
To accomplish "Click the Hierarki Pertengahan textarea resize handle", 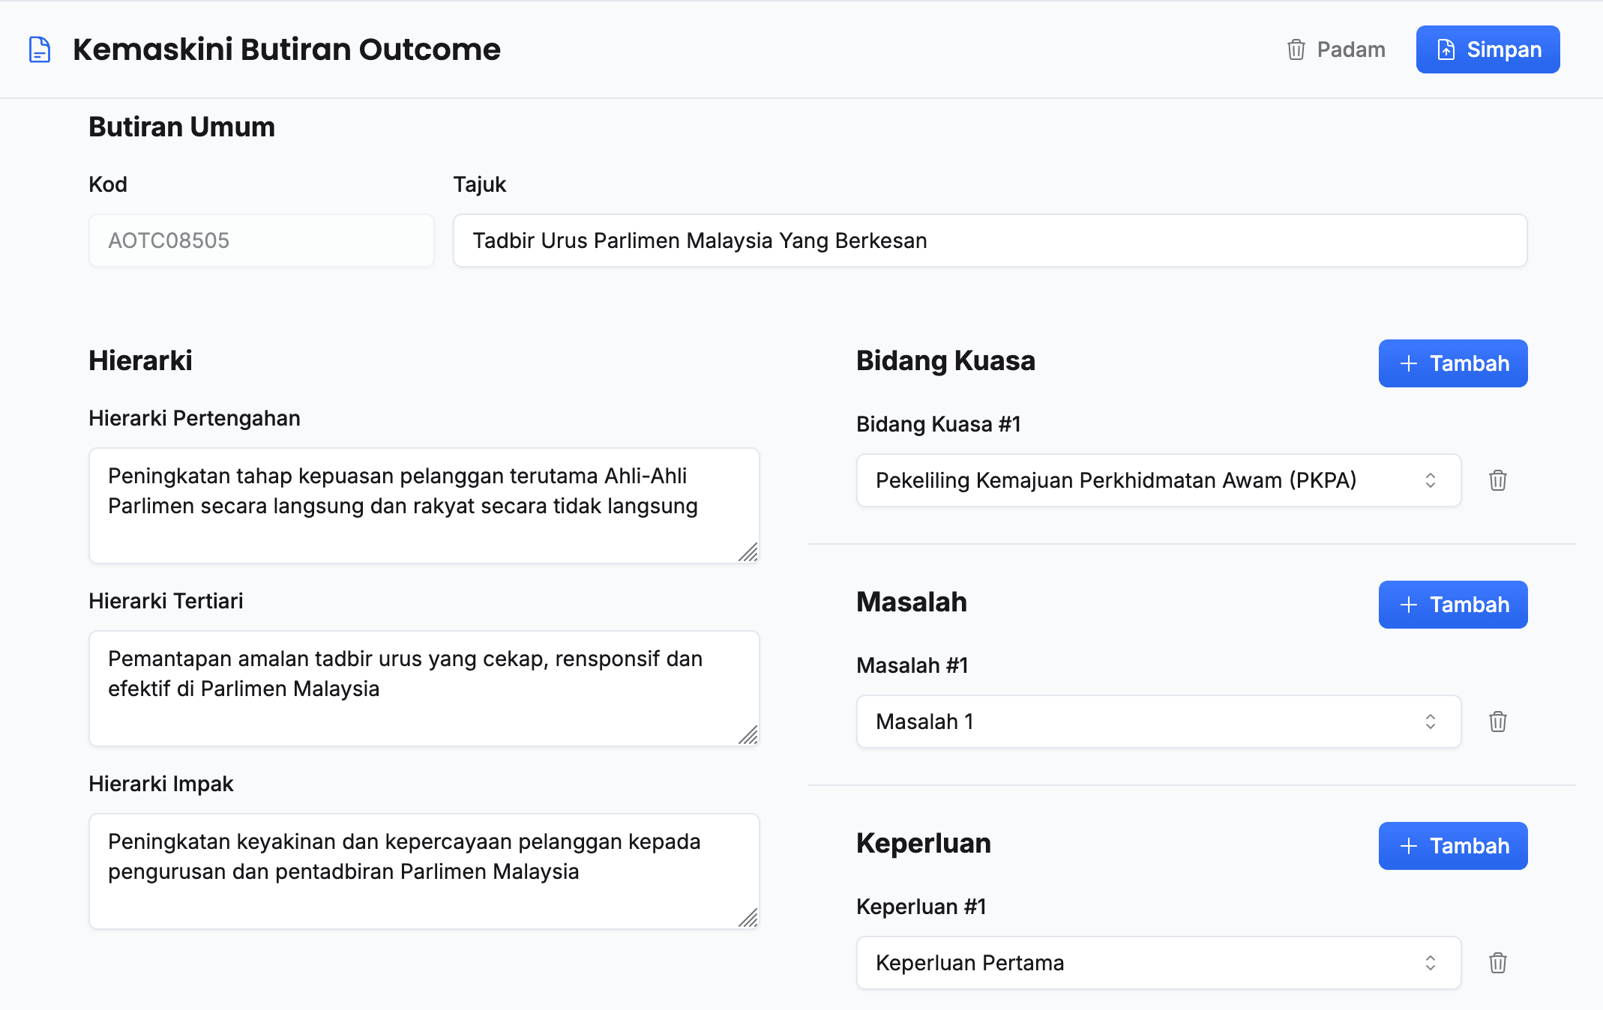I will coord(749,553).
